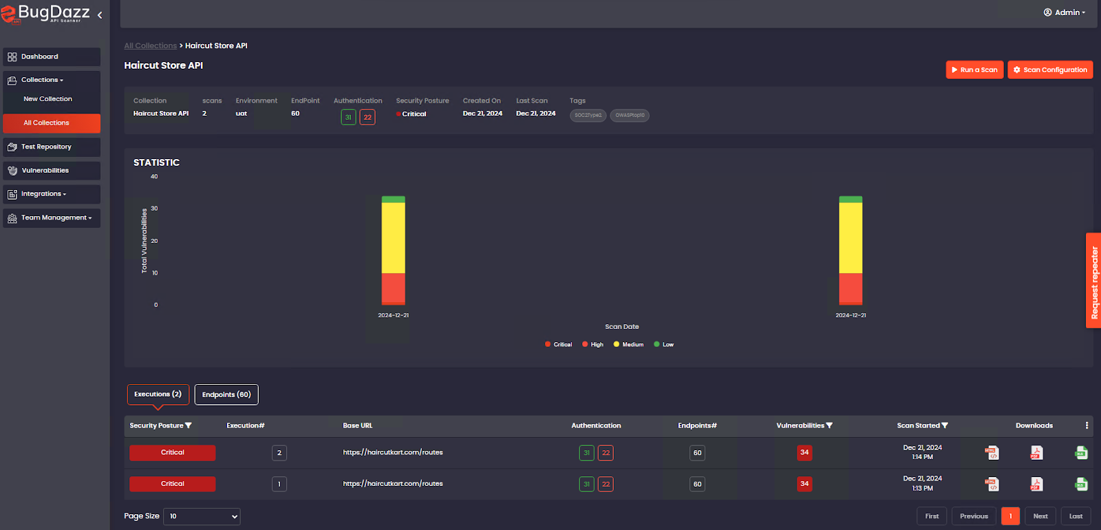Image resolution: width=1101 pixels, height=530 pixels.
Task: Open the Vulnerabilities page in the sidebar
Action: click(x=52, y=170)
